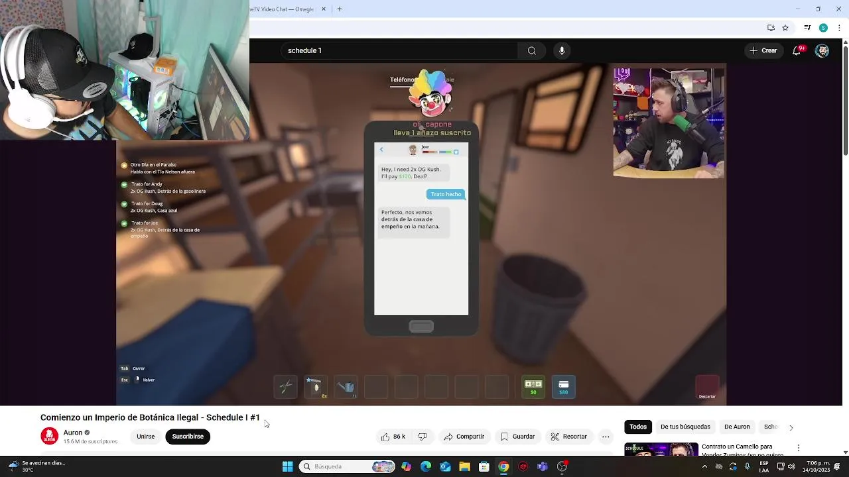Like the video with thumbs up
Image resolution: width=849 pixels, height=477 pixels.
click(x=393, y=437)
